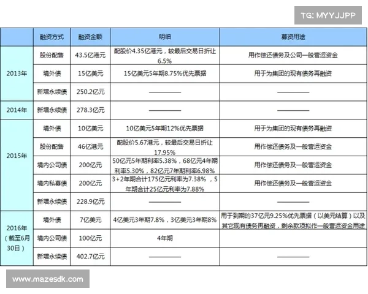Screen dimensions: 368x294
Task: Click the 250.2亿元 amount cell
Action: [90, 92]
